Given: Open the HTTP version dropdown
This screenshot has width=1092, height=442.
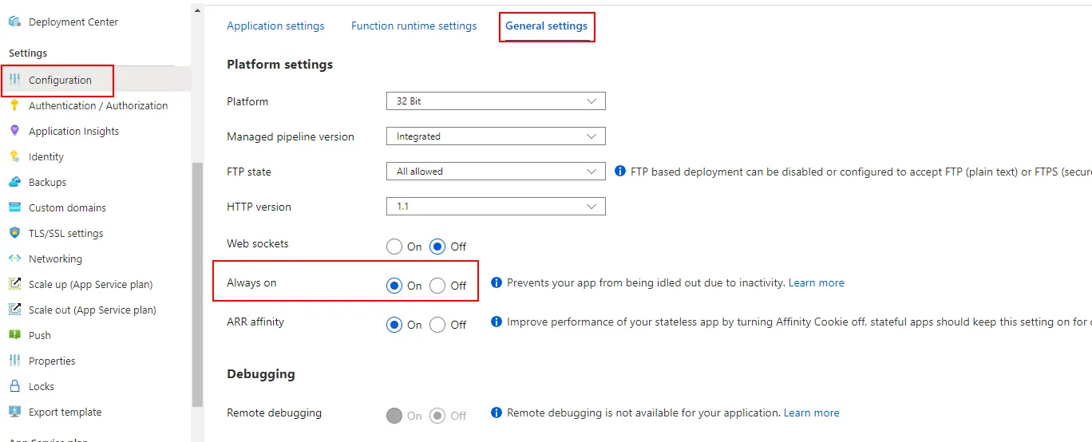Looking at the screenshot, I should pos(495,207).
